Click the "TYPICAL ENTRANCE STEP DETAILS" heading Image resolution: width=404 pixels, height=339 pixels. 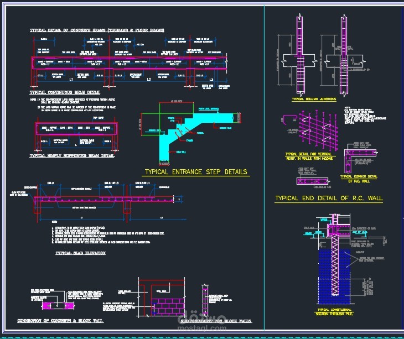point(196,172)
